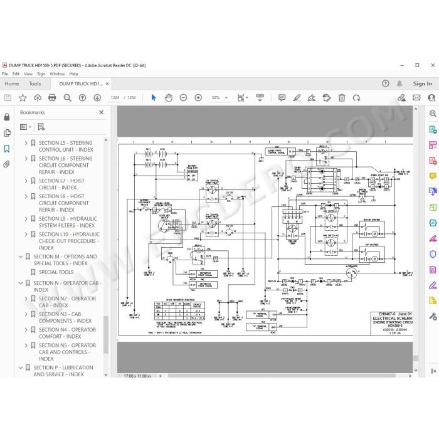
Task: Open the zoom percentage dropdown
Action: point(226,98)
